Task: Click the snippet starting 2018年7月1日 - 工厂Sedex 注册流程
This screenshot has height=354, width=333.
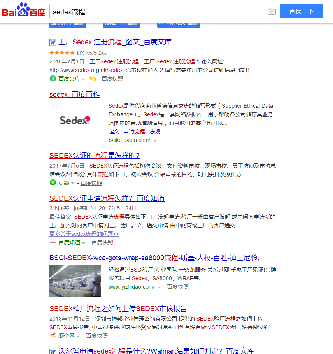Action: pyautogui.click(x=152, y=66)
